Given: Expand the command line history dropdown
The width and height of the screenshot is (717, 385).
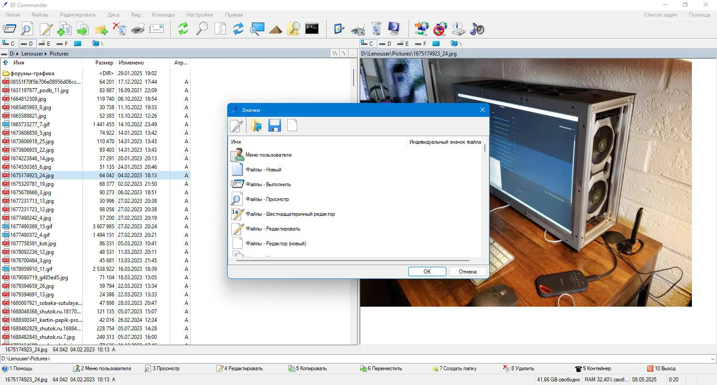Looking at the screenshot, I should click(x=713, y=359).
